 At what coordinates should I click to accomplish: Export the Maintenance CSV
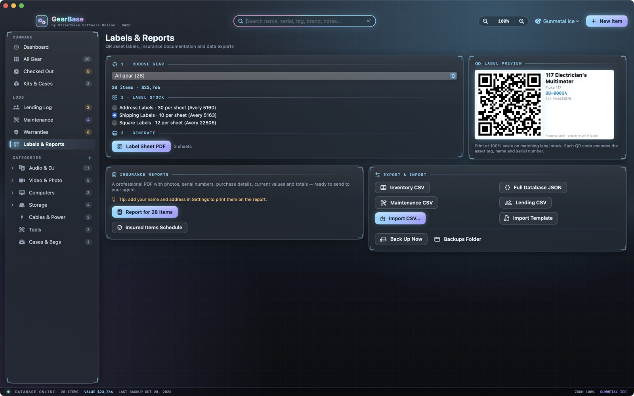[x=406, y=203]
